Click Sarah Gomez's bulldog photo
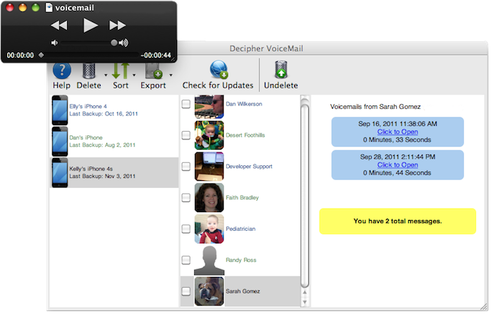 click(209, 291)
